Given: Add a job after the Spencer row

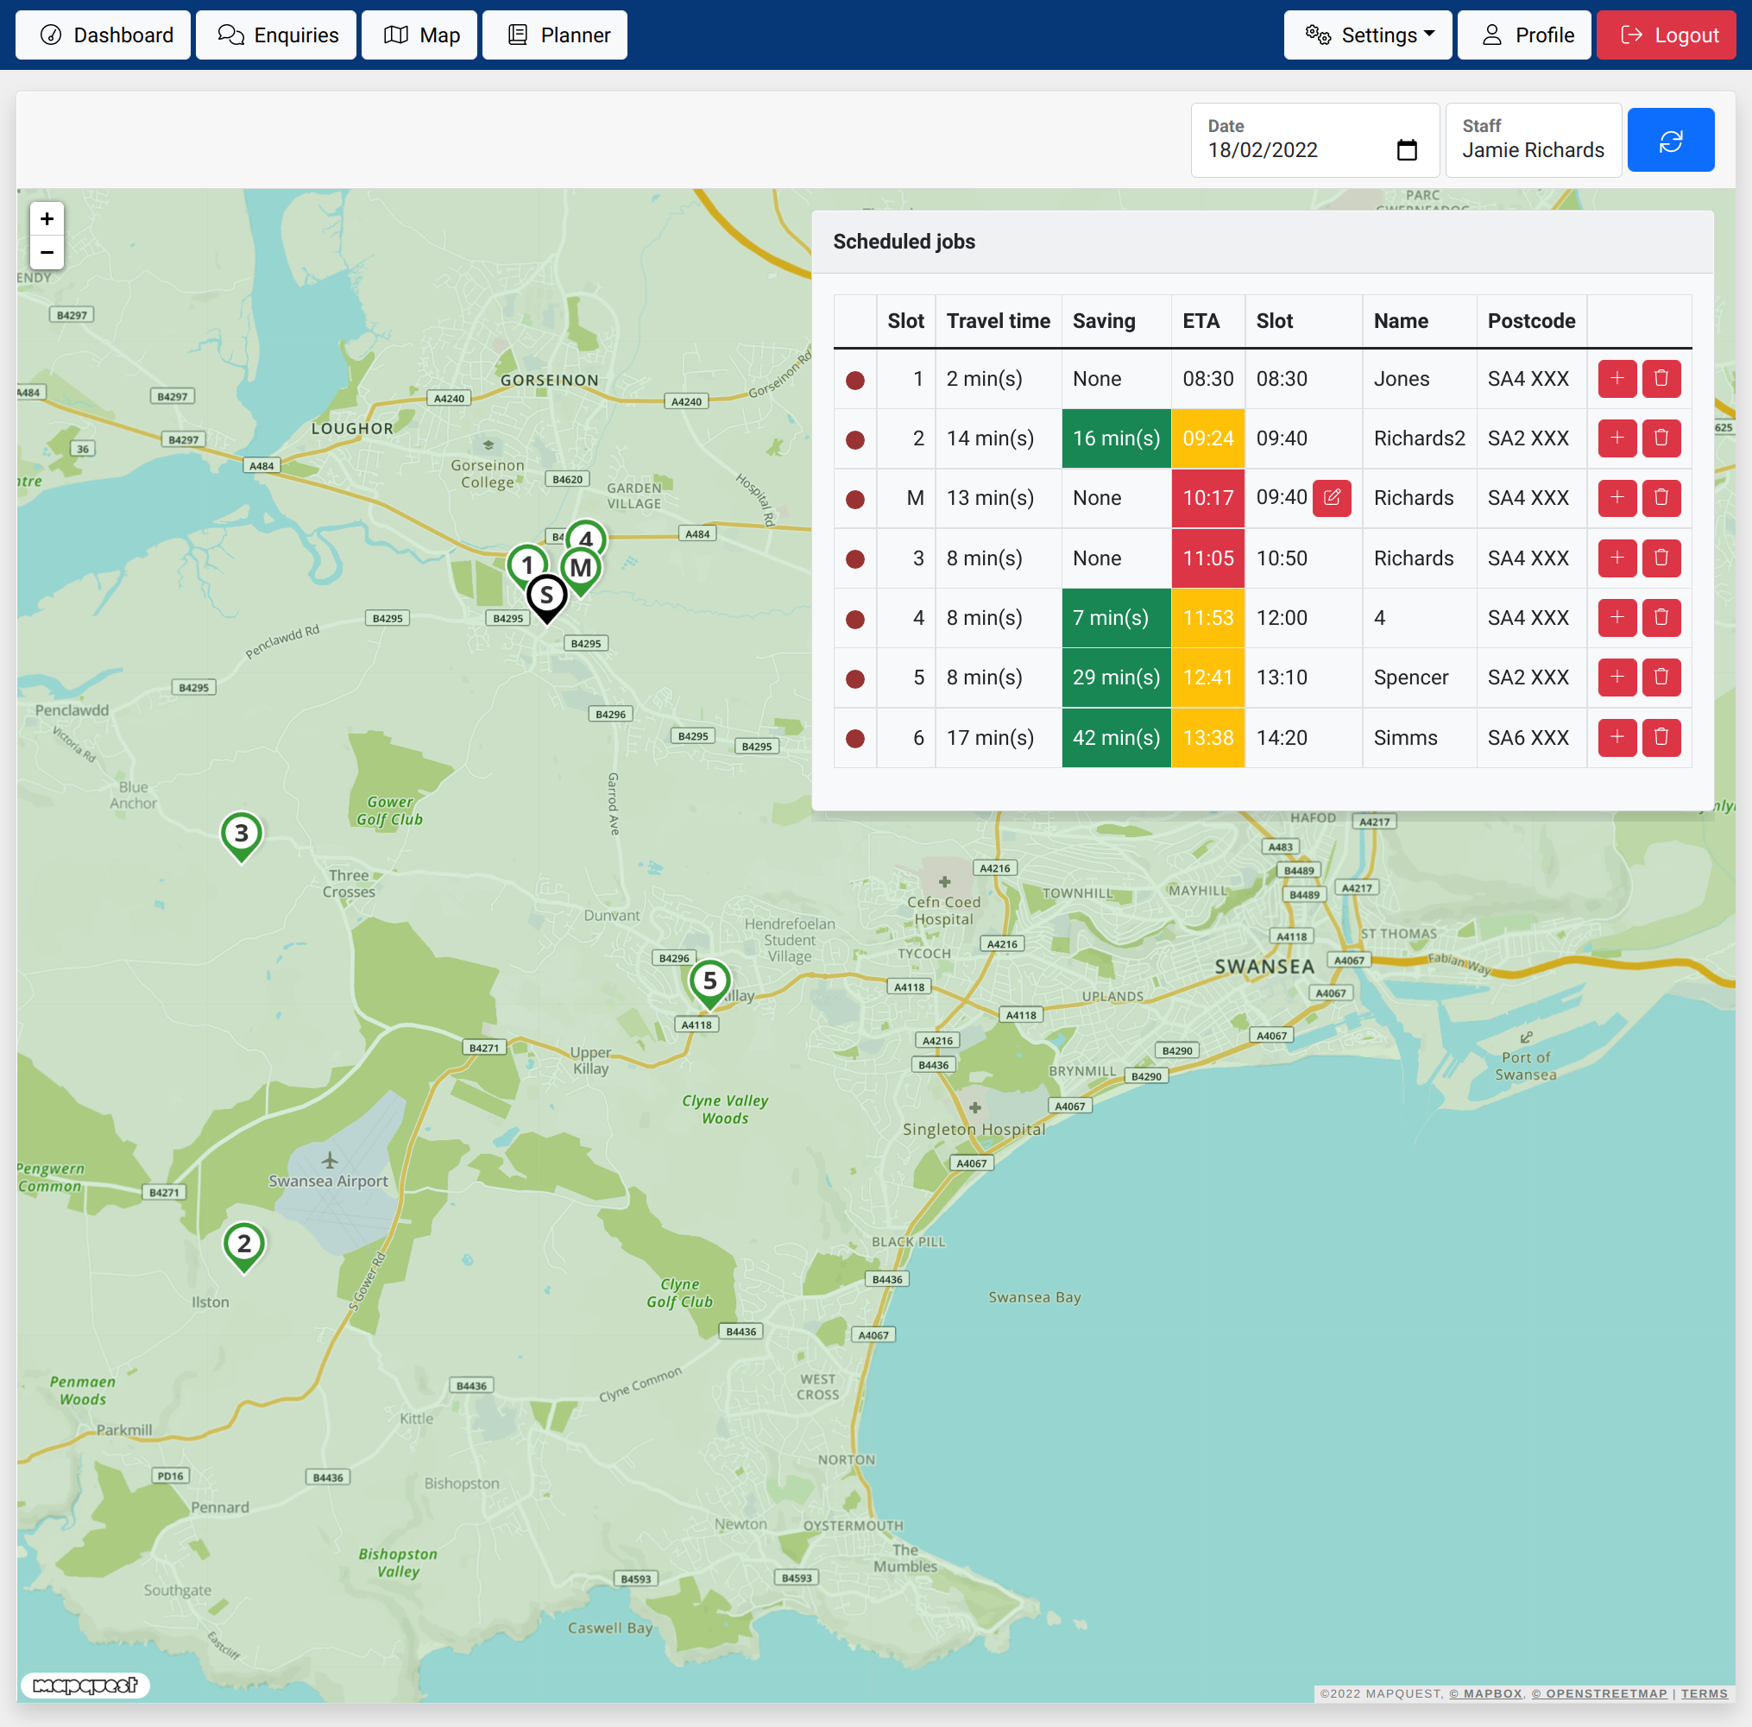Looking at the screenshot, I should coord(1617,678).
